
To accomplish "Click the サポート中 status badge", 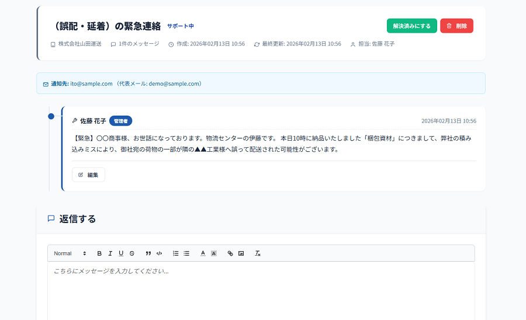I will point(180,26).
